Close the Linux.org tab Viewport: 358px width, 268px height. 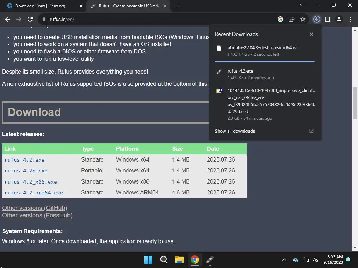pos(81,6)
